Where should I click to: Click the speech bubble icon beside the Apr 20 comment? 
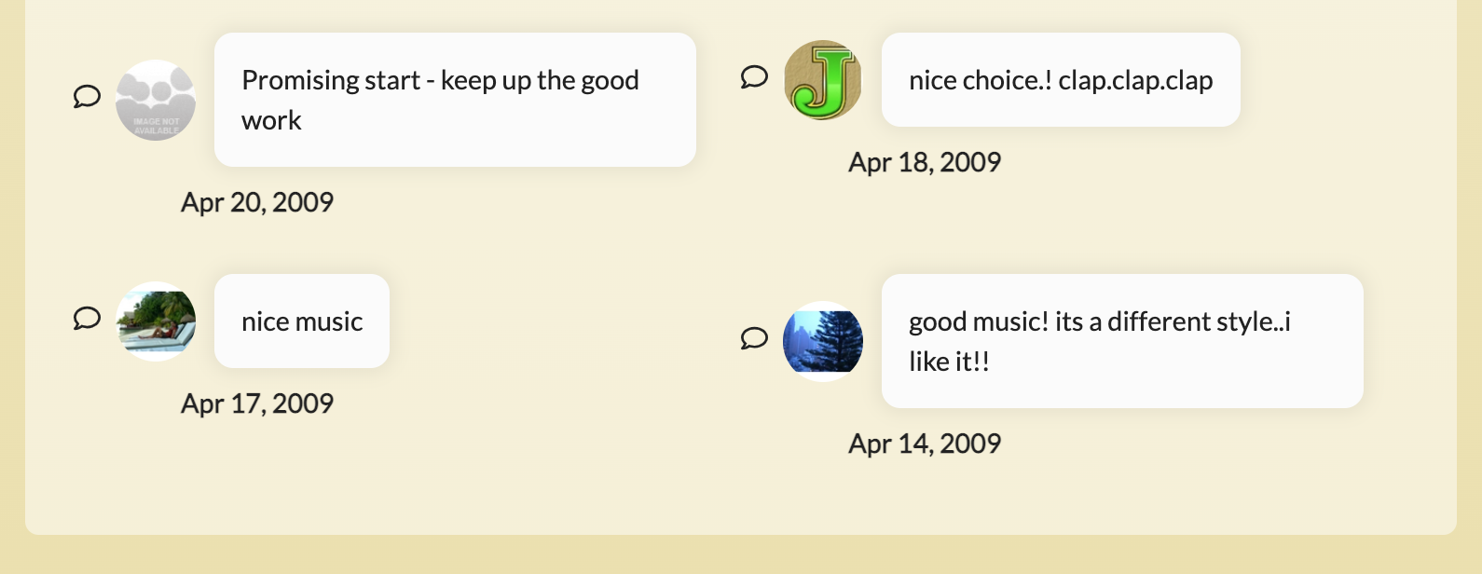87,97
